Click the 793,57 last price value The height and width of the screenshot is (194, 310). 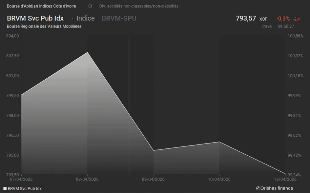coord(246,18)
